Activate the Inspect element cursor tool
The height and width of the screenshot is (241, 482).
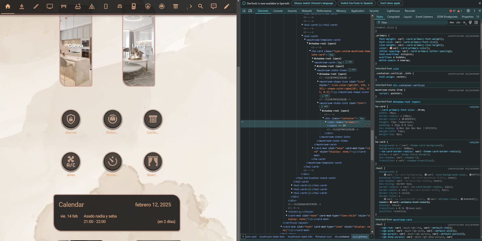244,11
